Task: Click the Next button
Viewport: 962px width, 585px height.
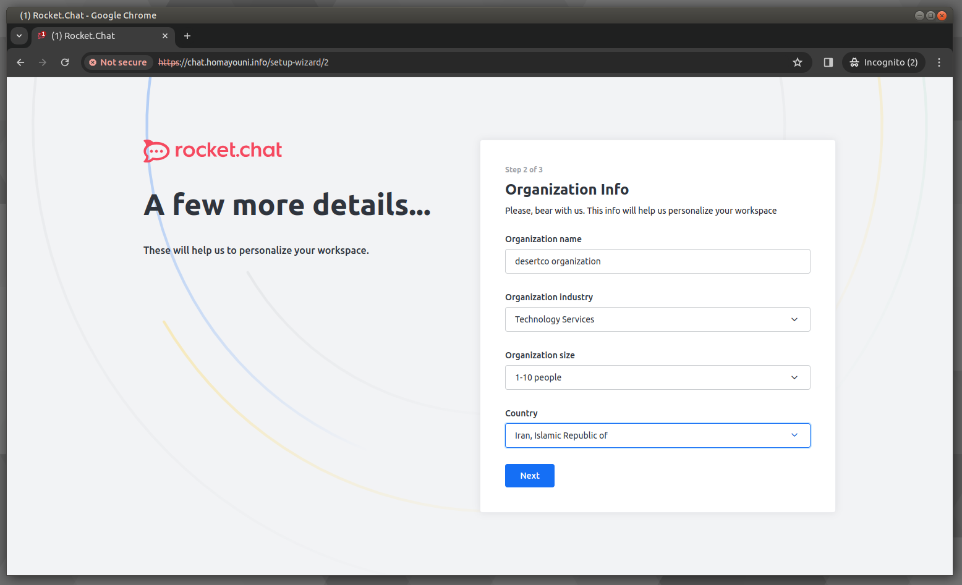Action: point(530,476)
